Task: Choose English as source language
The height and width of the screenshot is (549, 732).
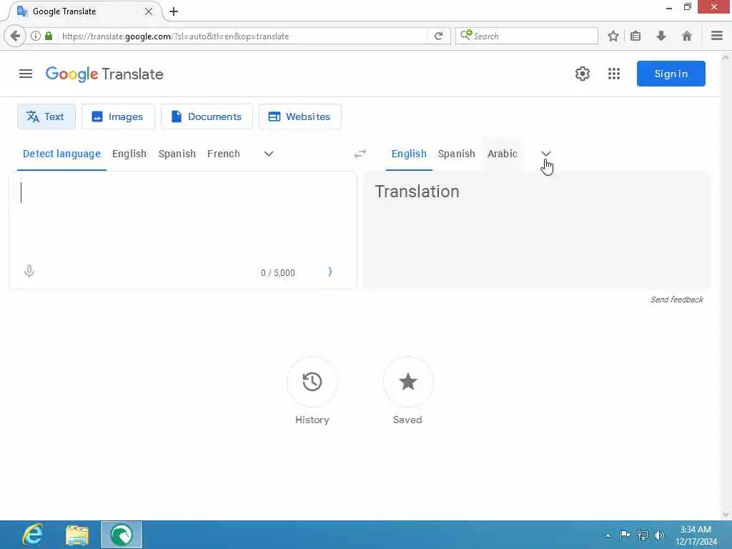Action: click(129, 154)
